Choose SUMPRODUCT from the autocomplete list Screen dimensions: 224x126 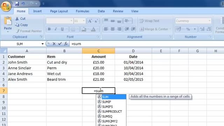(x=111, y=111)
